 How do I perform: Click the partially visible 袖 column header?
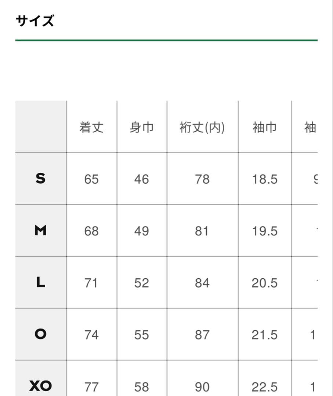[310, 128]
